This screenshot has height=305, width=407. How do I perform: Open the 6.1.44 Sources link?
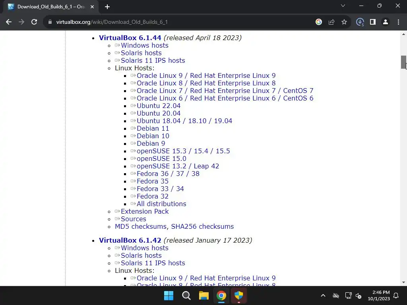(x=134, y=219)
